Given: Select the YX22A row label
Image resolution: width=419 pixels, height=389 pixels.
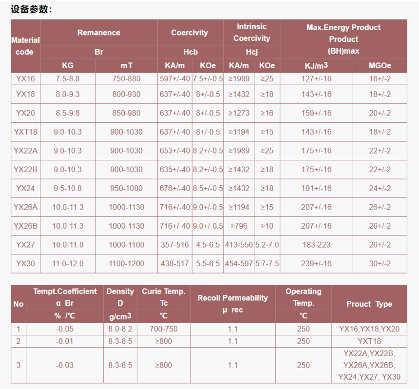Looking at the screenshot, I should point(25,151).
